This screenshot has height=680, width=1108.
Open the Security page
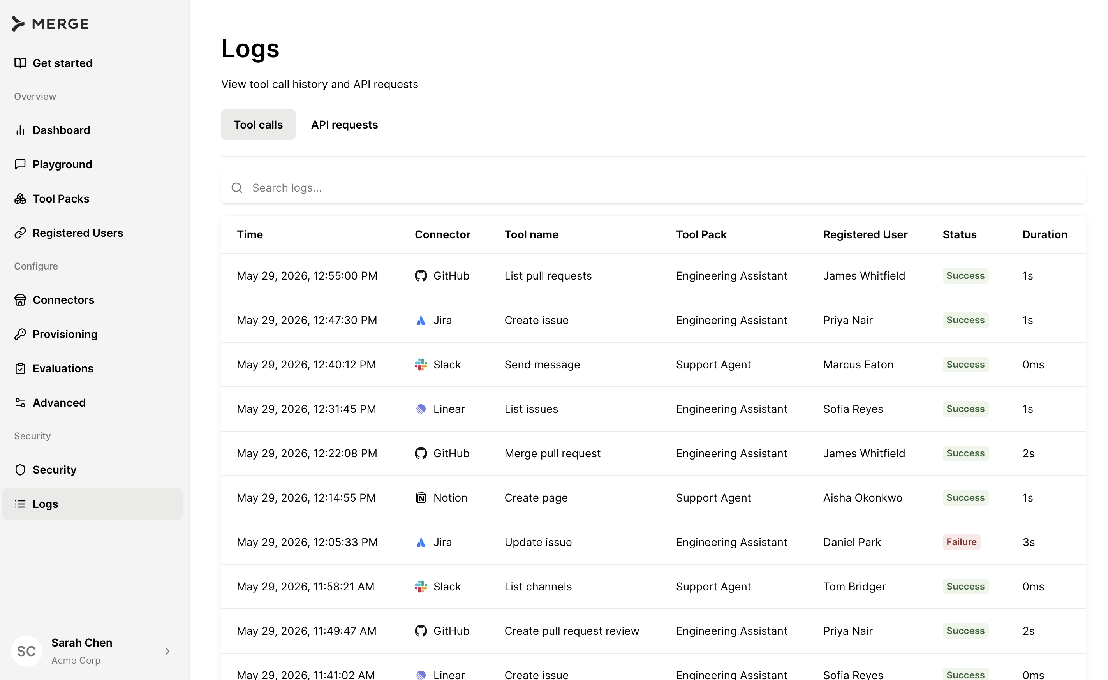click(x=92, y=470)
